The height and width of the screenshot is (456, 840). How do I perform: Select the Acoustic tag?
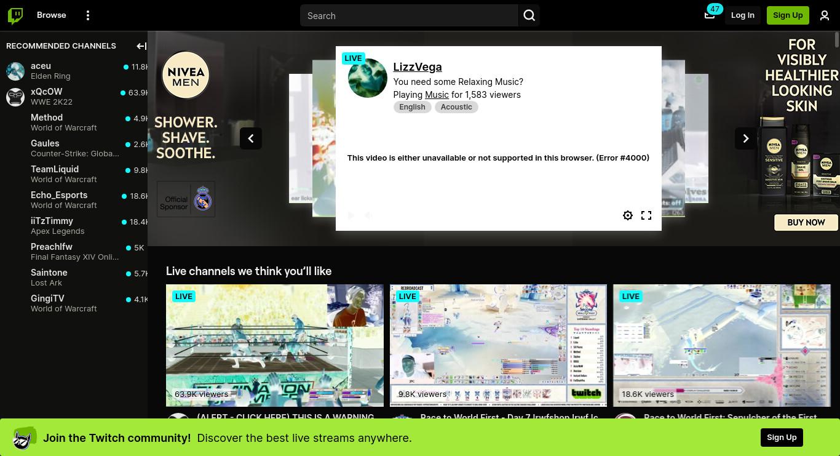point(456,107)
